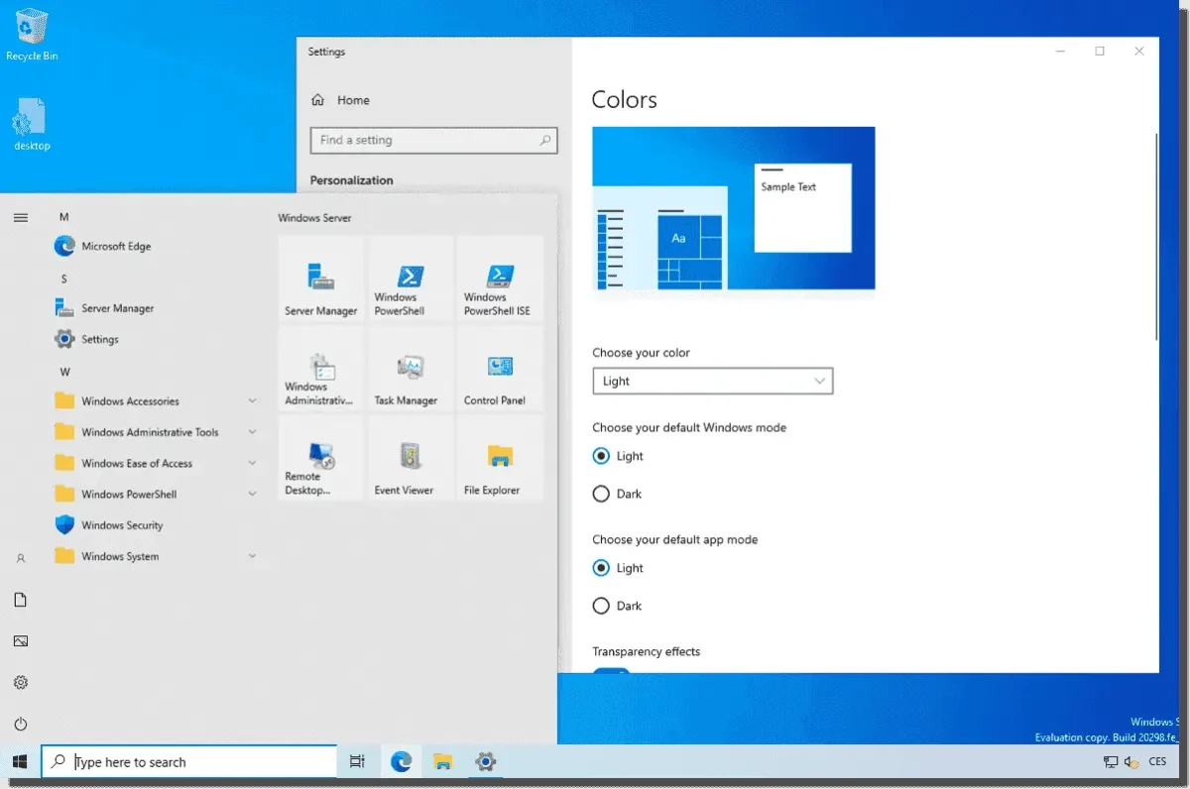Open the Choose your color dropdown
Screen dimensions: 1190x789
point(712,381)
